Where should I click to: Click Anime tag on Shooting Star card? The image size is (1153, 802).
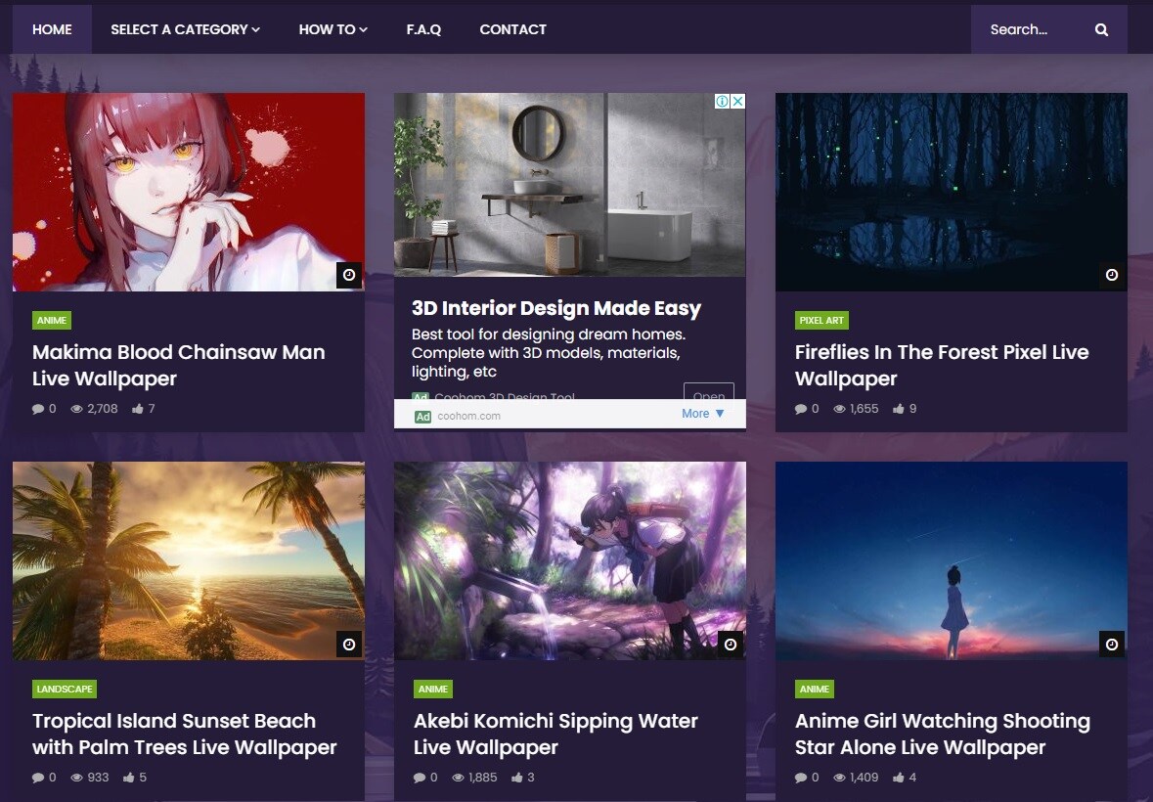coord(814,690)
